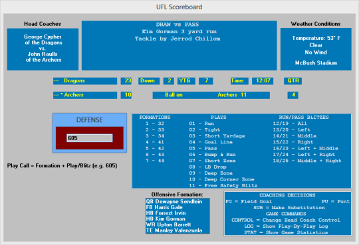Click the DEFENSE panel heading

coord(89,120)
